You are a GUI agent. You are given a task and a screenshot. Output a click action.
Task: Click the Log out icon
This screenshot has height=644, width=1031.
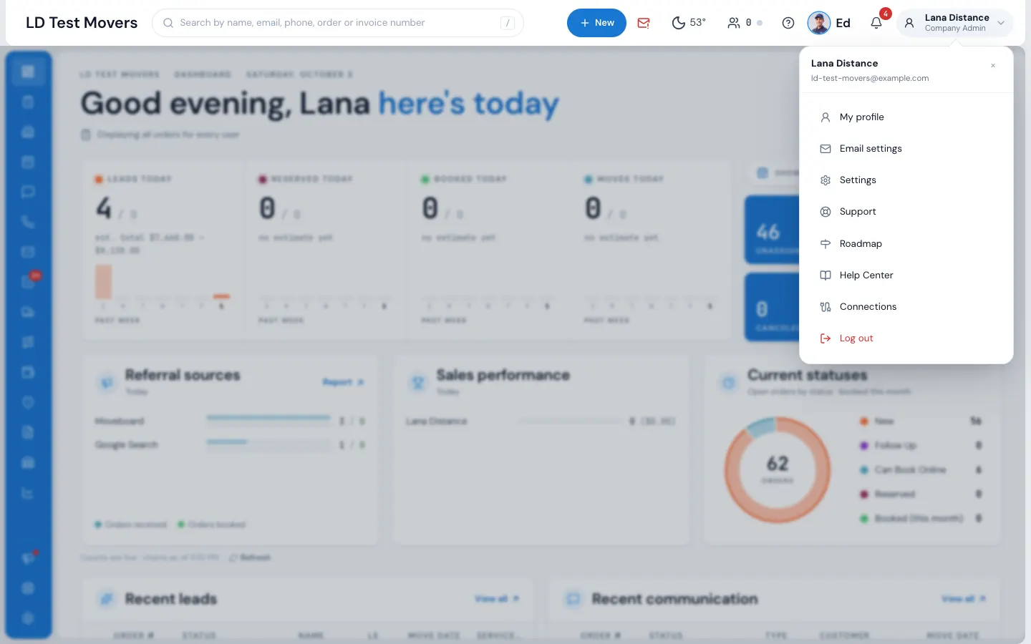[826, 338]
